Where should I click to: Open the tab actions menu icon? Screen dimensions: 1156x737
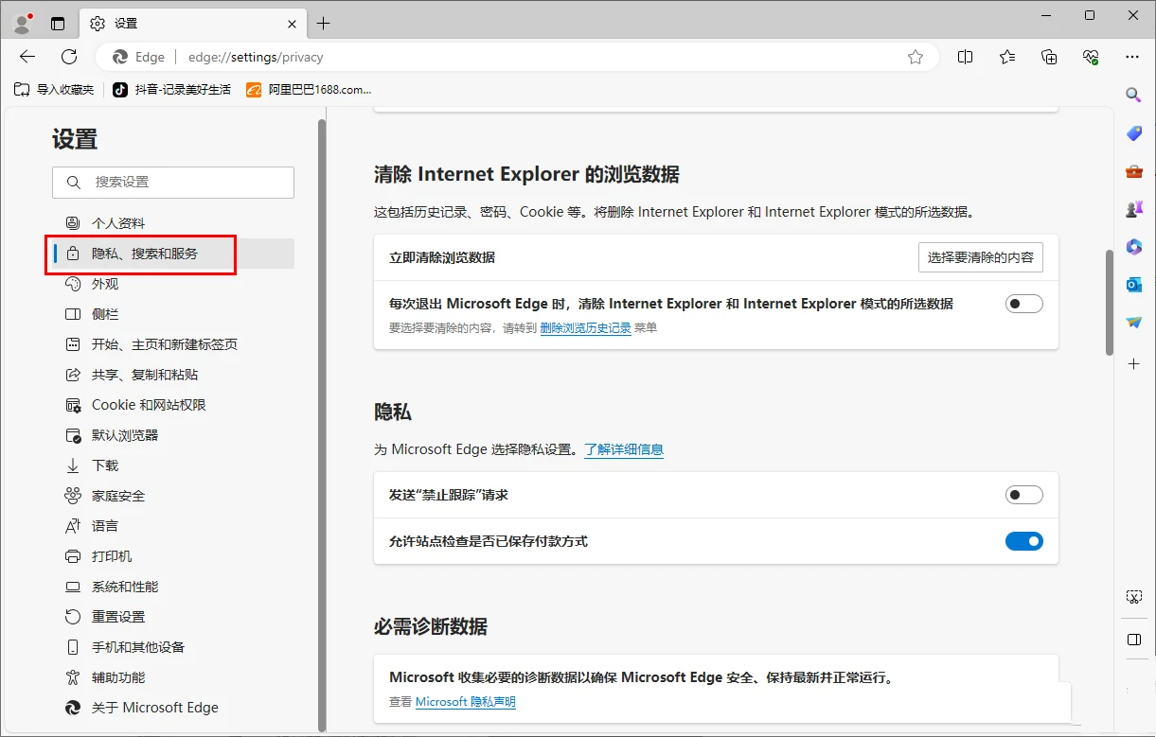tap(58, 24)
